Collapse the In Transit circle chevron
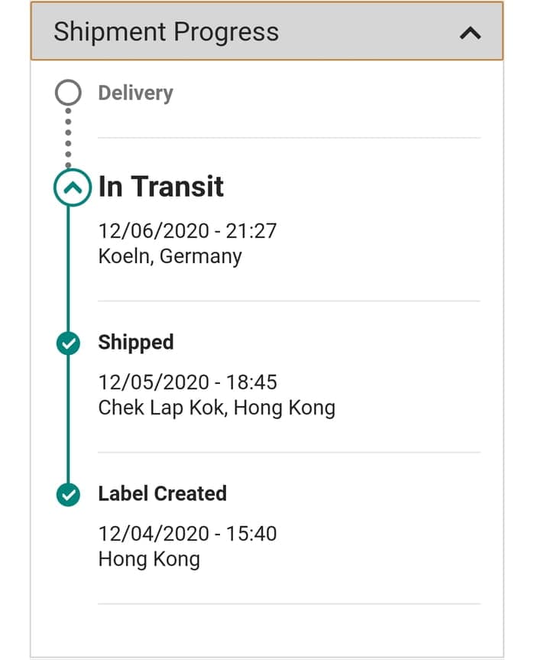Screen dimensions: 534x660 click(71, 187)
